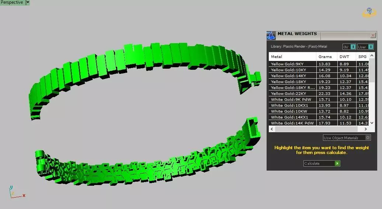Select the Yellow Gold:18KY row
Viewport: 382px width, 209px height.
[x=319, y=82]
